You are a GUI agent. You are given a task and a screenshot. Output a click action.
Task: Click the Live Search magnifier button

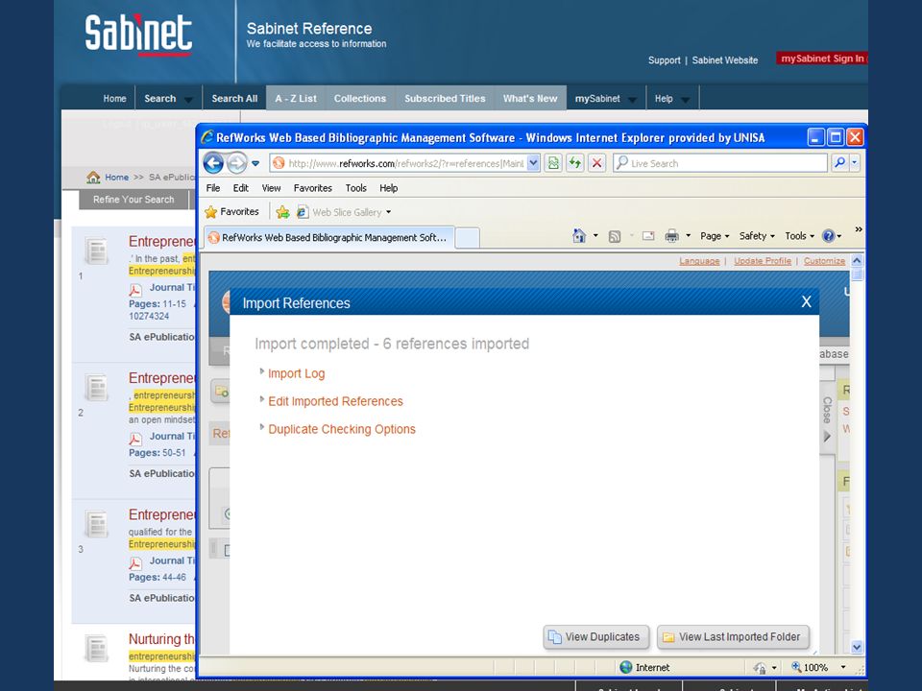pos(839,163)
